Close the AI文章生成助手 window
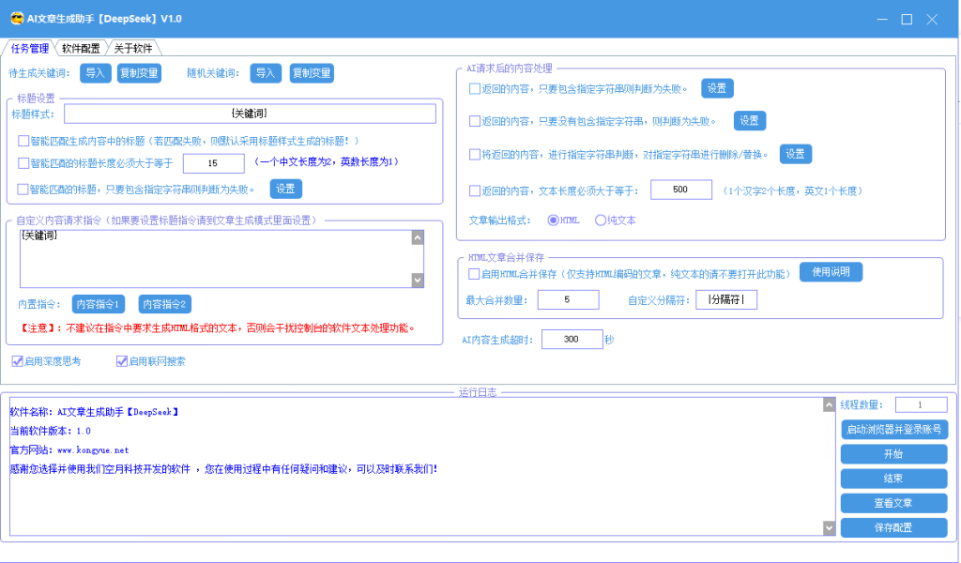 tap(932, 19)
